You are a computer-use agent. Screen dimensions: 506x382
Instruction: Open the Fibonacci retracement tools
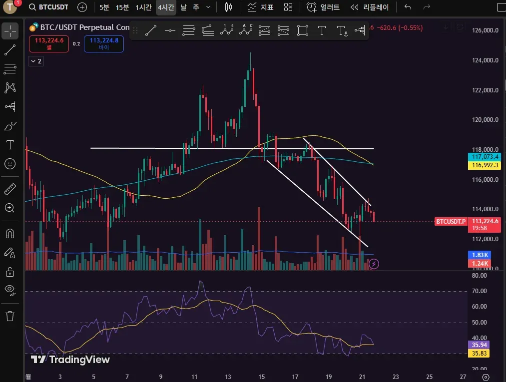pyautogui.click(x=10, y=69)
